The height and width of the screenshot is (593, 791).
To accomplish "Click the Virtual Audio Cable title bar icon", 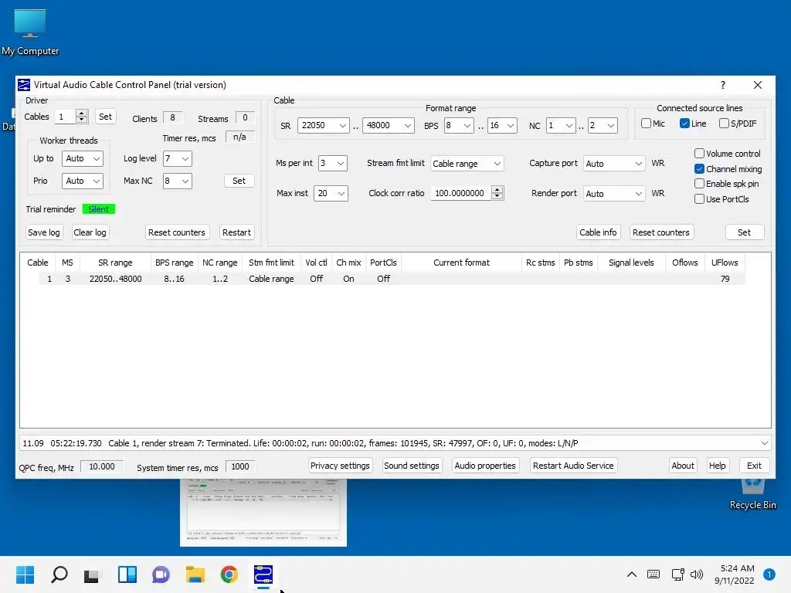I will [24, 85].
